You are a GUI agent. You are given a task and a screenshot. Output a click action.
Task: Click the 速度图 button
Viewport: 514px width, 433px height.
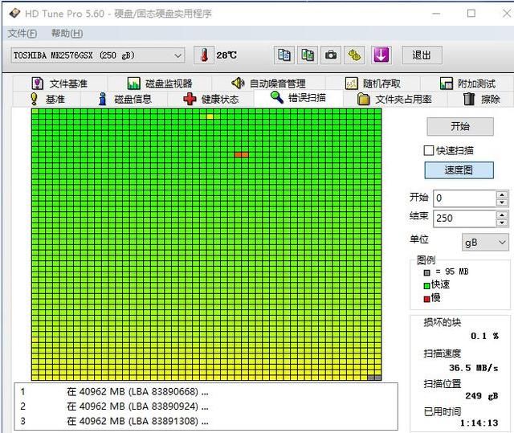pos(459,170)
